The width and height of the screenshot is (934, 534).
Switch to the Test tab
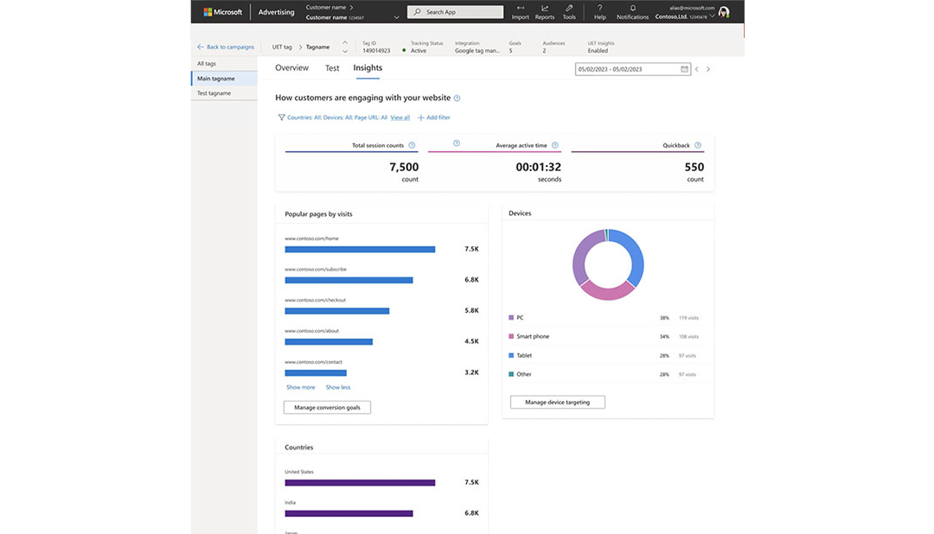pos(332,68)
